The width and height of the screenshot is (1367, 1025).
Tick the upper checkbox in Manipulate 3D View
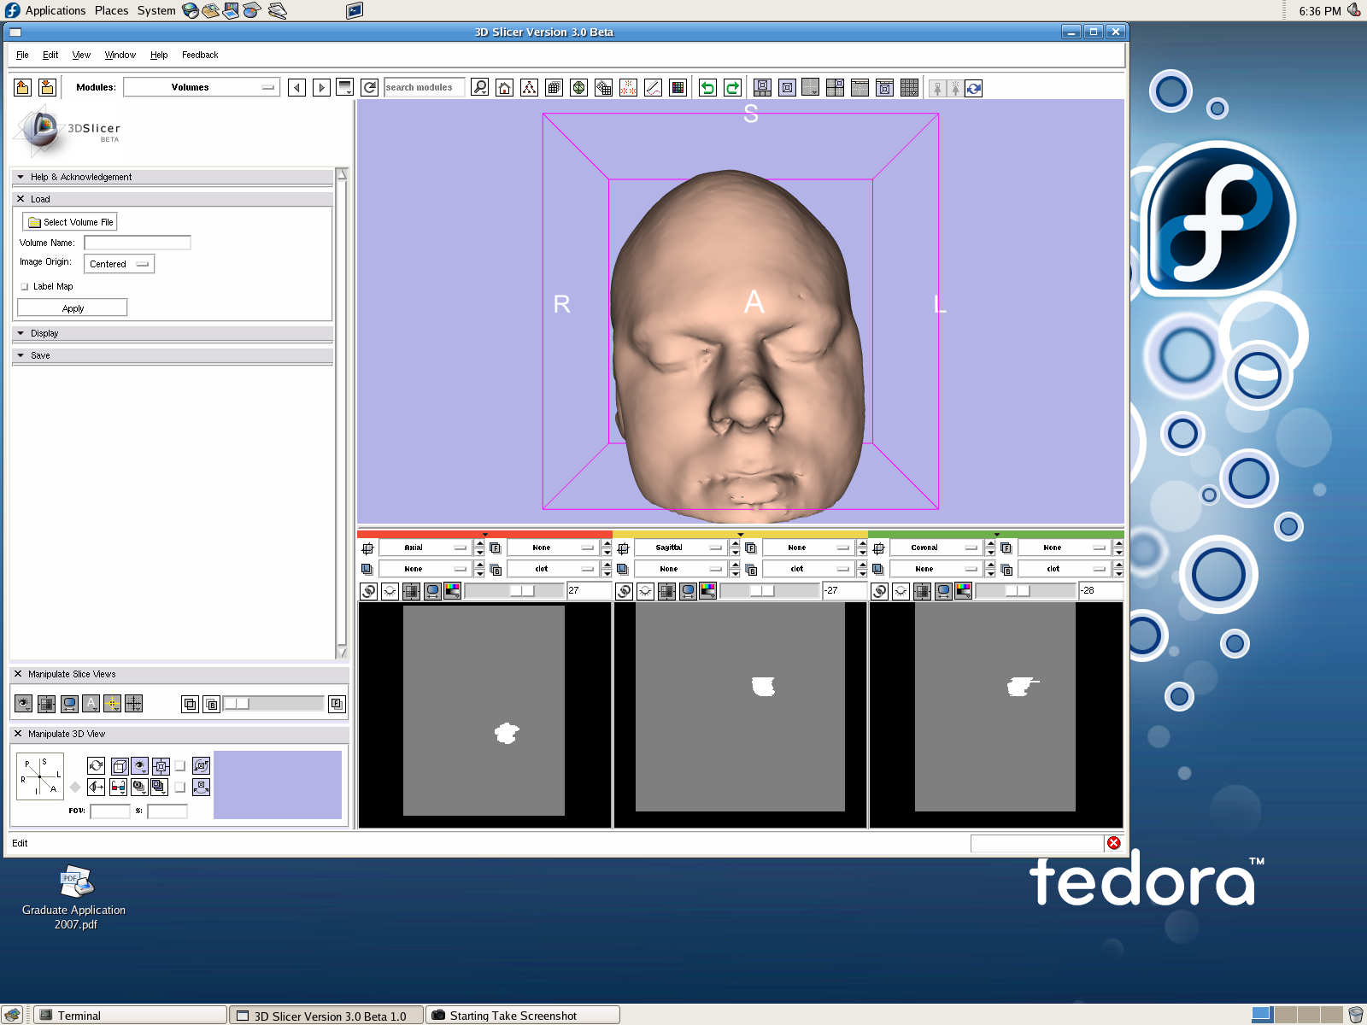tap(180, 766)
